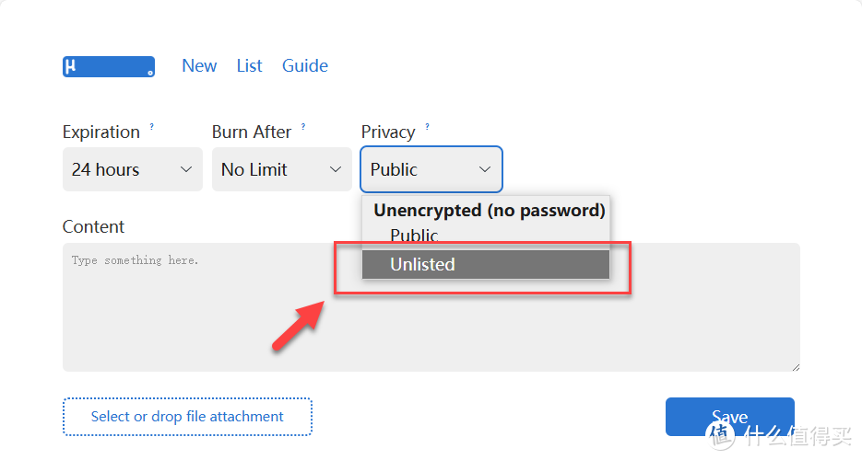
Task: Open the Guide link
Action: click(x=305, y=66)
